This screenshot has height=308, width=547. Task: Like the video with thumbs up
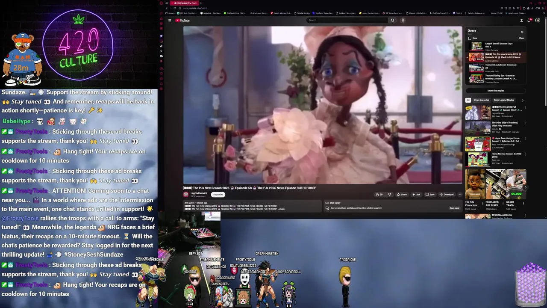tap(379, 195)
